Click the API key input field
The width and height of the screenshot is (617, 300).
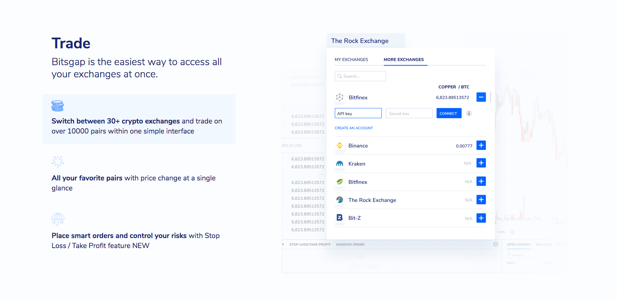click(x=358, y=113)
